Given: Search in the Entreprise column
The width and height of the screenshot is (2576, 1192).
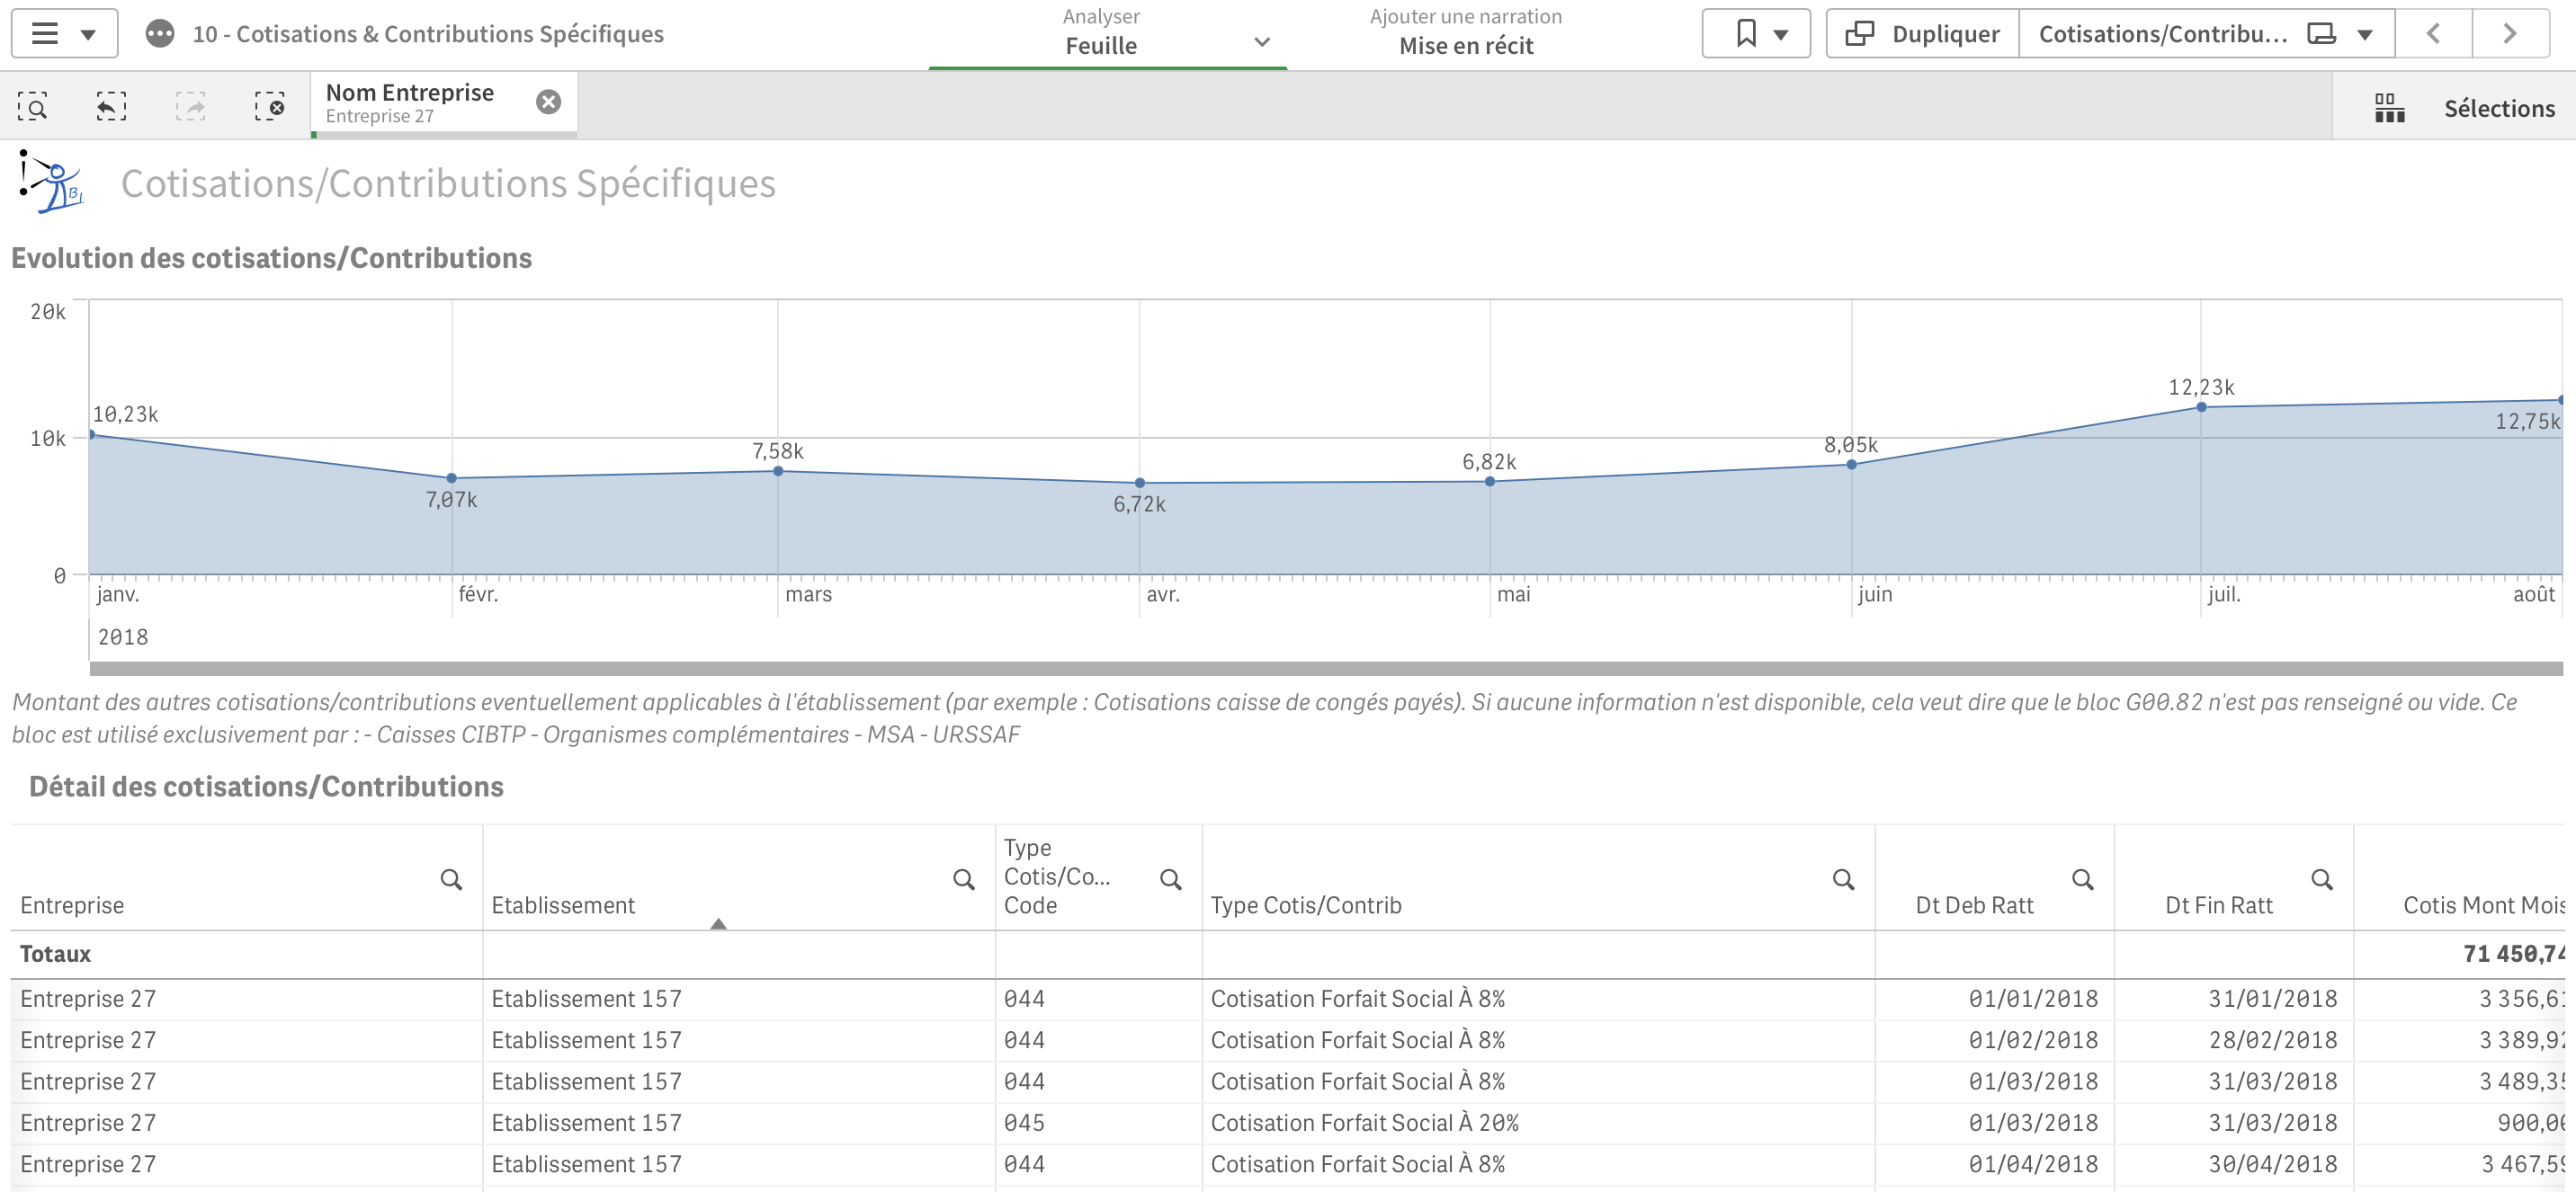Looking at the screenshot, I should pyautogui.click(x=451, y=879).
